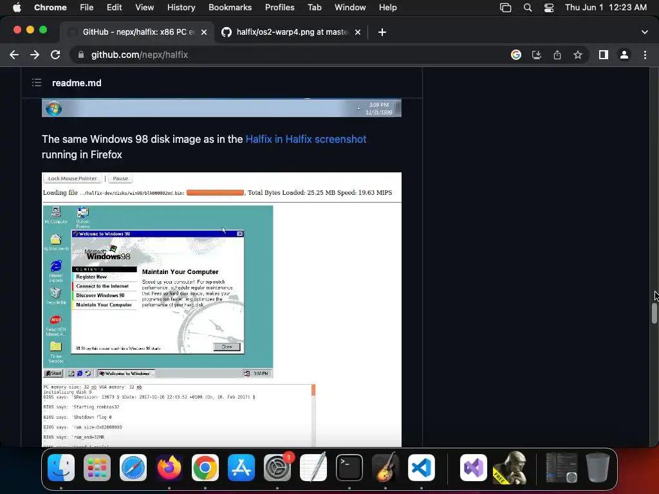Screen dimensions: 659x494
Task: Open the Bookmarks menu
Action: point(230,8)
